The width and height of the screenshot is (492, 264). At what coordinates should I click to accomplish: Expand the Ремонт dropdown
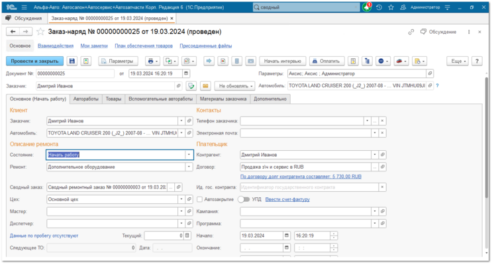(x=189, y=167)
